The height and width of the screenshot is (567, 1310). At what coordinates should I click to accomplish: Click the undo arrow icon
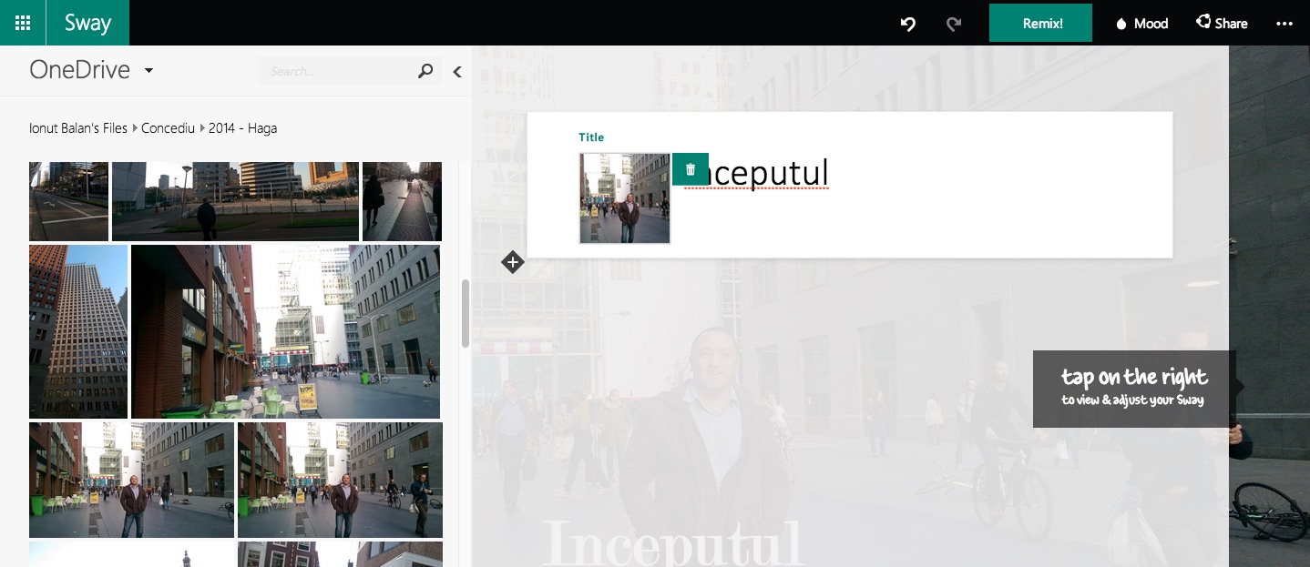pyautogui.click(x=907, y=24)
